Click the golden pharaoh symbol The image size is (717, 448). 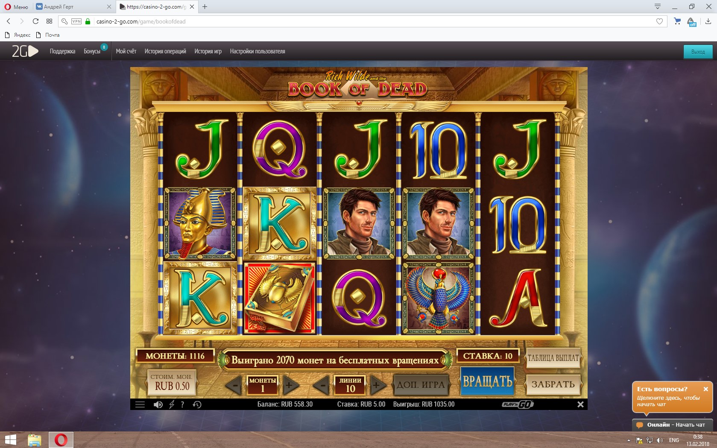[x=200, y=224]
